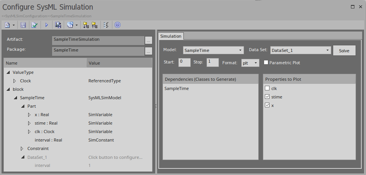Enable the clk property checkbox

(x=267, y=88)
